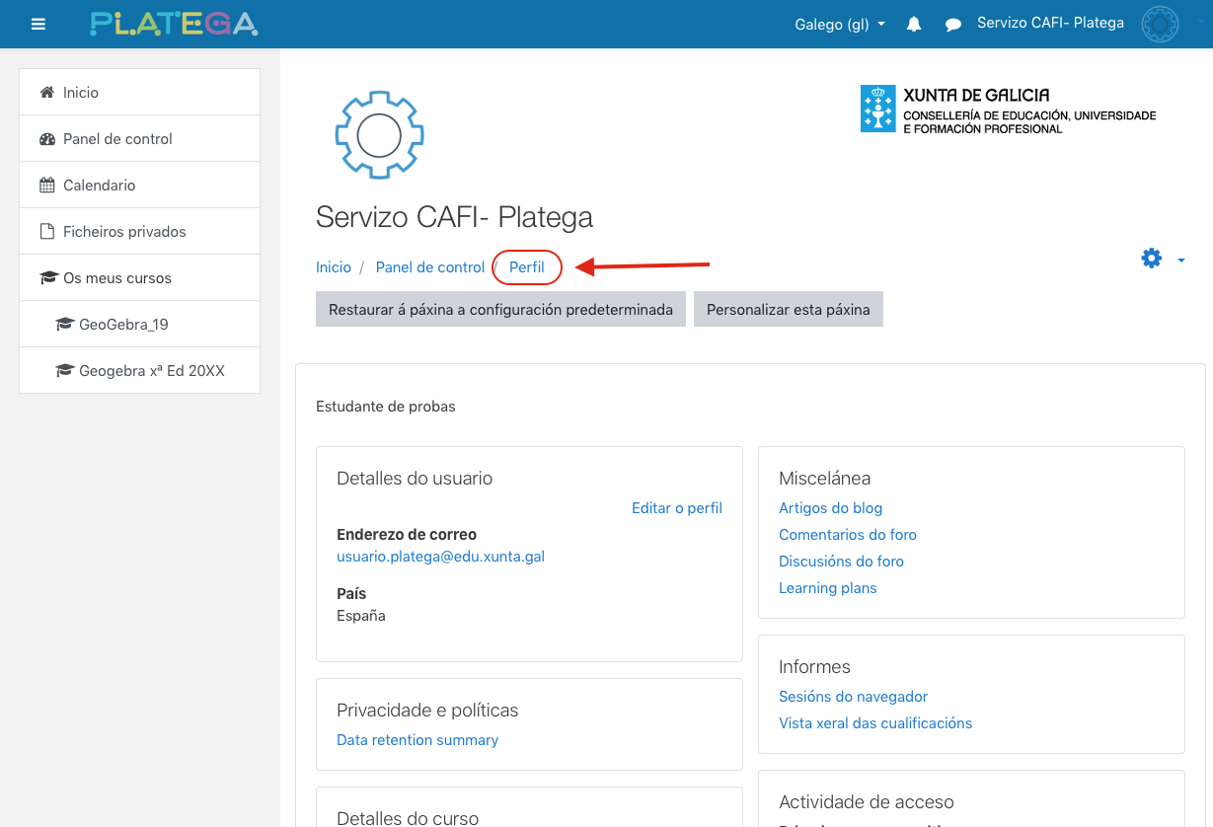This screenshot has width=1213, height=827.
Task: Click the user avatar in top bar
Action: click(x=1159, y=24)
